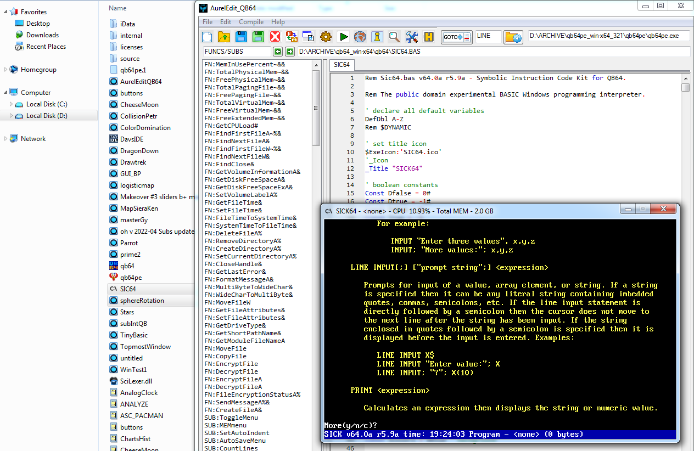694x451 pixels.
Task: Open the Edit menu in AurelEdit
Action: [x=226, y=22]
